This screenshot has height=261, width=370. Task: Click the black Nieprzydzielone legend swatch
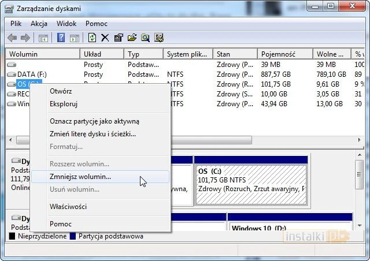[12, 236]
